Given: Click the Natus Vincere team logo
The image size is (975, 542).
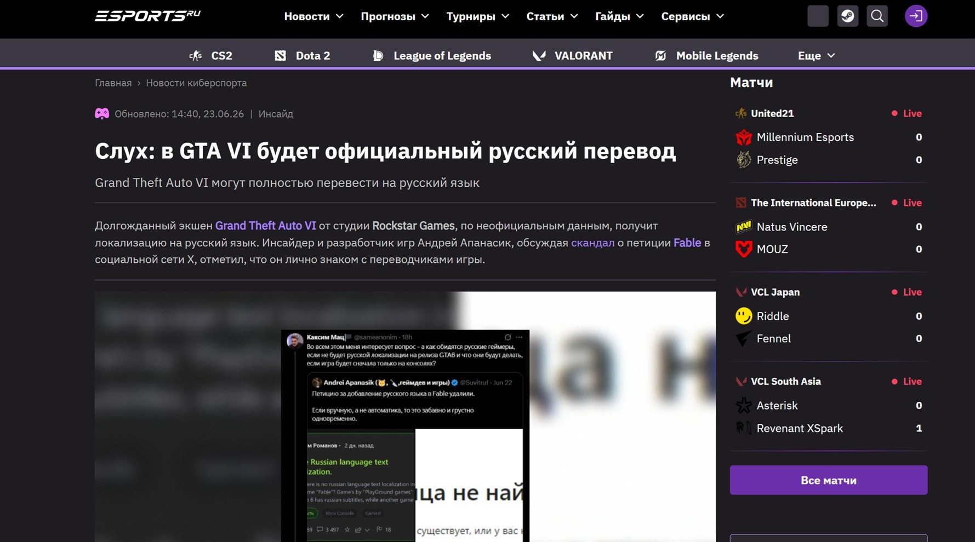Looking at the screenshot, I should (x=744, y=227).
